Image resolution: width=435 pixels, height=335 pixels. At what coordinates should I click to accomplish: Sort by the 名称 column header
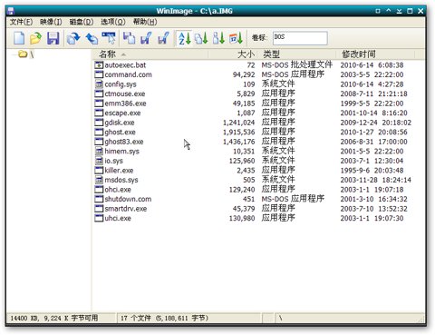pos(150,54)
